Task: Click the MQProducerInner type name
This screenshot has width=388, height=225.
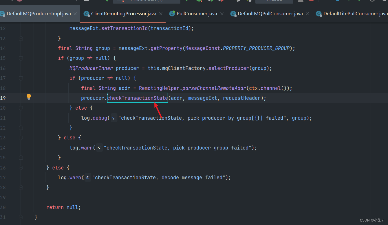Action: (91, 68)
